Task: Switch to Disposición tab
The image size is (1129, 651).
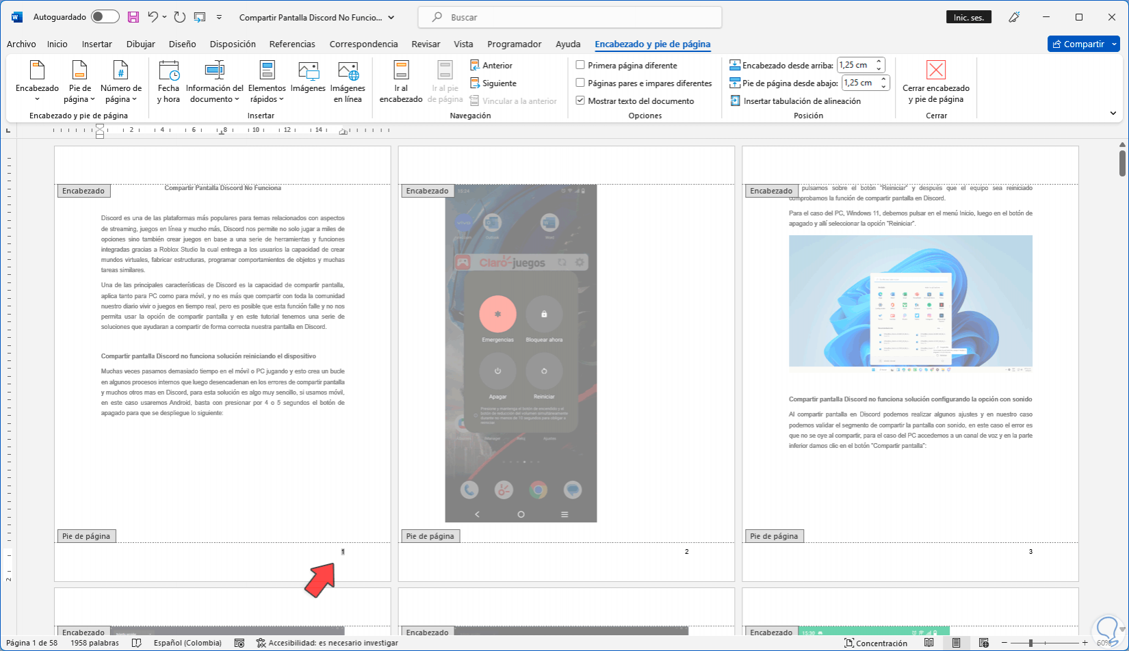Action: click(233, 44)
